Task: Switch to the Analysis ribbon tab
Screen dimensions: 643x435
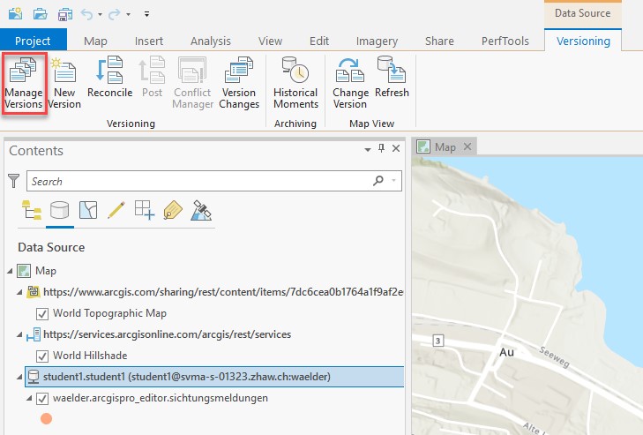Action: [210, 41]
